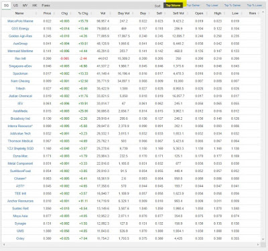Click the vertical scrollbar down arrow
Image resolution: width=268 pixels, height=251 pixels.
click(x=263, y=239)
